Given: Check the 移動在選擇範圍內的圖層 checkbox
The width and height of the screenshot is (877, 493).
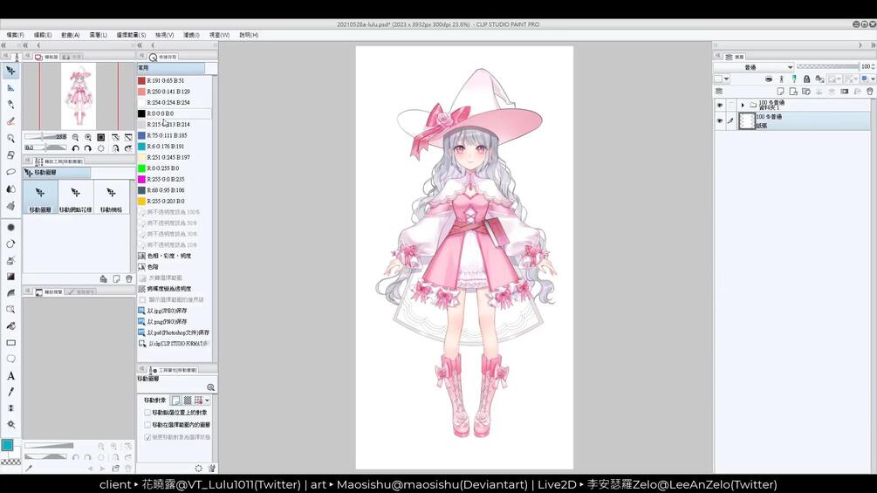Looking at the screenshot, I should (147, 425).
